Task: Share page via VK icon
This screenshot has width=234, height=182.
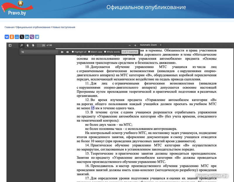Action: pos(7,37)
